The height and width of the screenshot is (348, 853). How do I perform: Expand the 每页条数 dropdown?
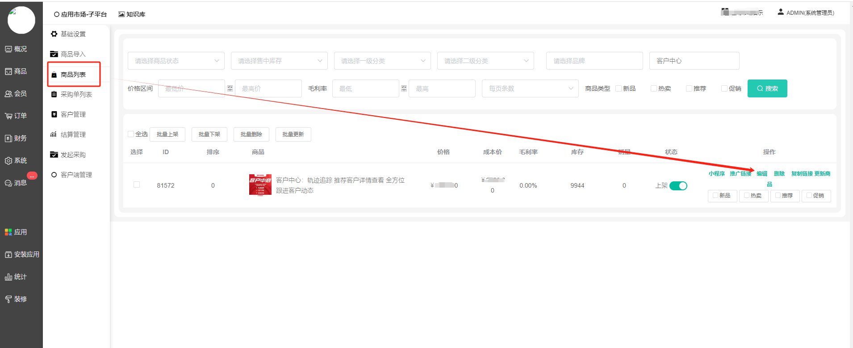[530, 88]
